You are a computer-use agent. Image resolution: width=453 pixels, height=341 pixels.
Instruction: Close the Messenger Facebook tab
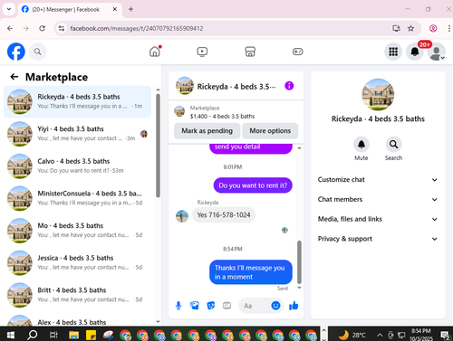pyautogui.click(x=115, y=9)
